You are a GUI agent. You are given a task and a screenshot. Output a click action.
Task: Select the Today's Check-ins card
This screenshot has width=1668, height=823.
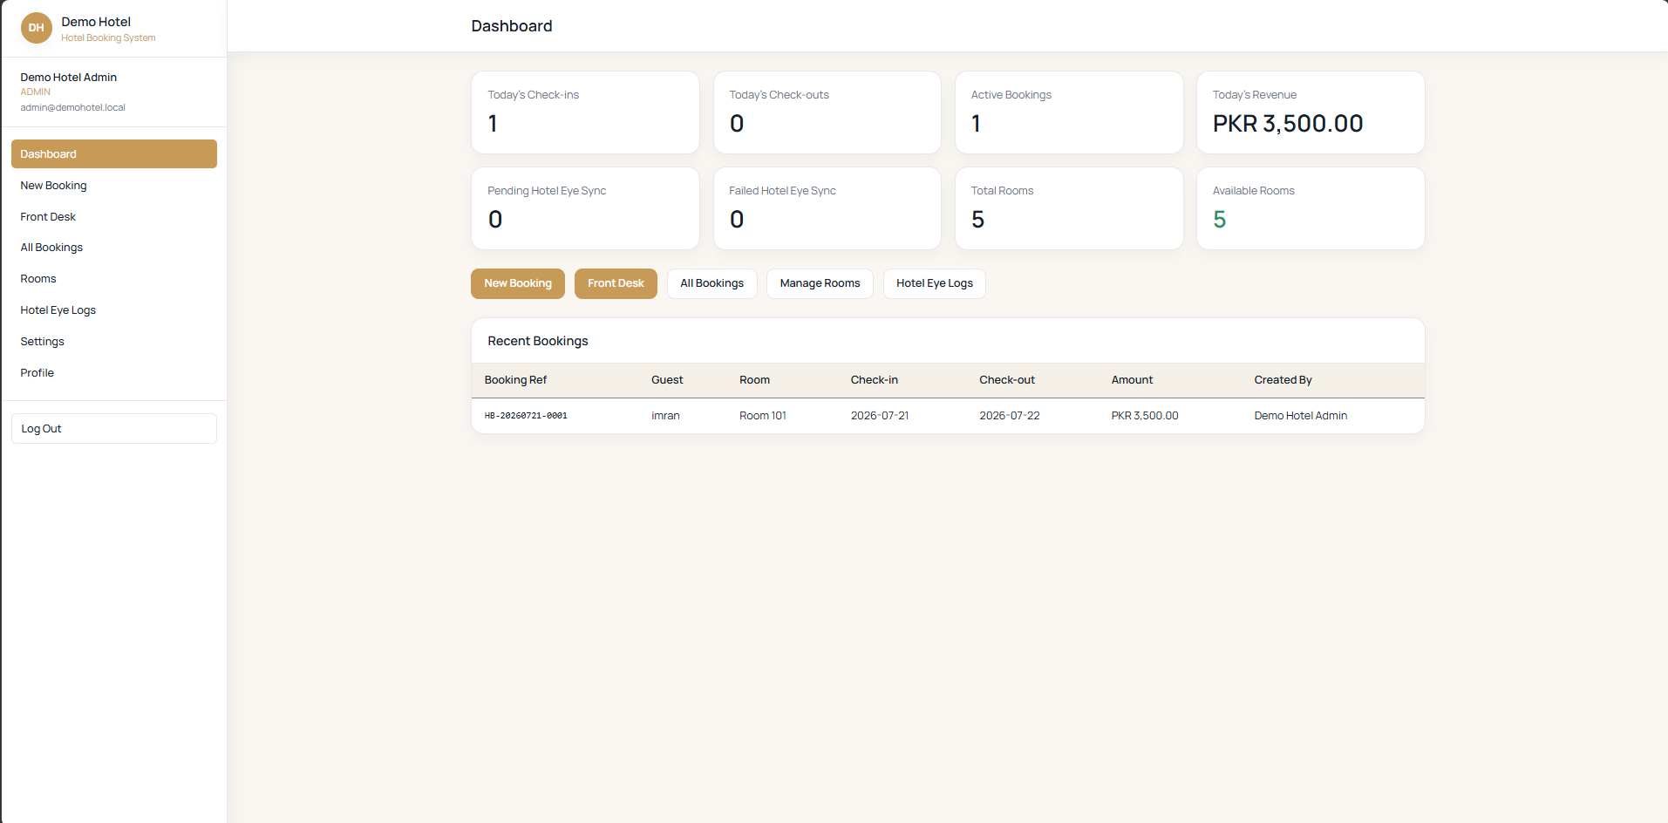pyautogui.click(x=585, y=112)
